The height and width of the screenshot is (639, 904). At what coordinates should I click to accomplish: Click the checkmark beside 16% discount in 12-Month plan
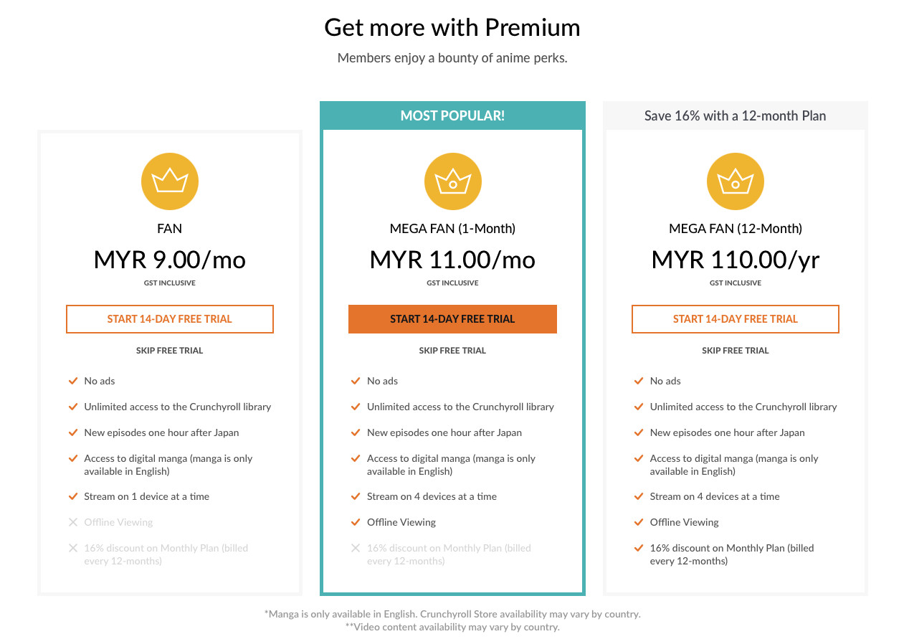click(x=639, y=547)
